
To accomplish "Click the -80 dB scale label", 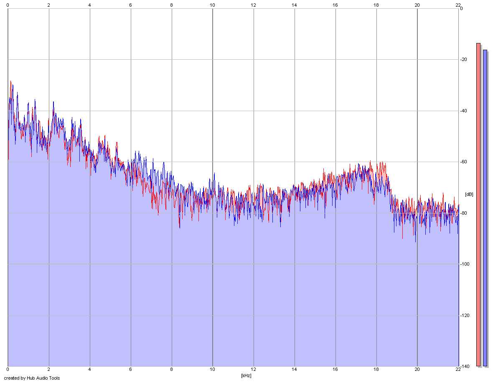I will [x=464, y=213].
